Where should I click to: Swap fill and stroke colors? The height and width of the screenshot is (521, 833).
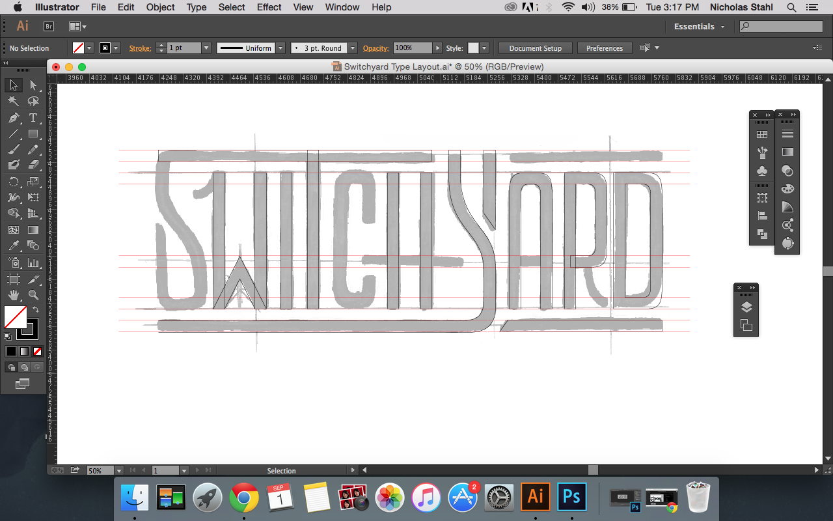click(36, 309)
